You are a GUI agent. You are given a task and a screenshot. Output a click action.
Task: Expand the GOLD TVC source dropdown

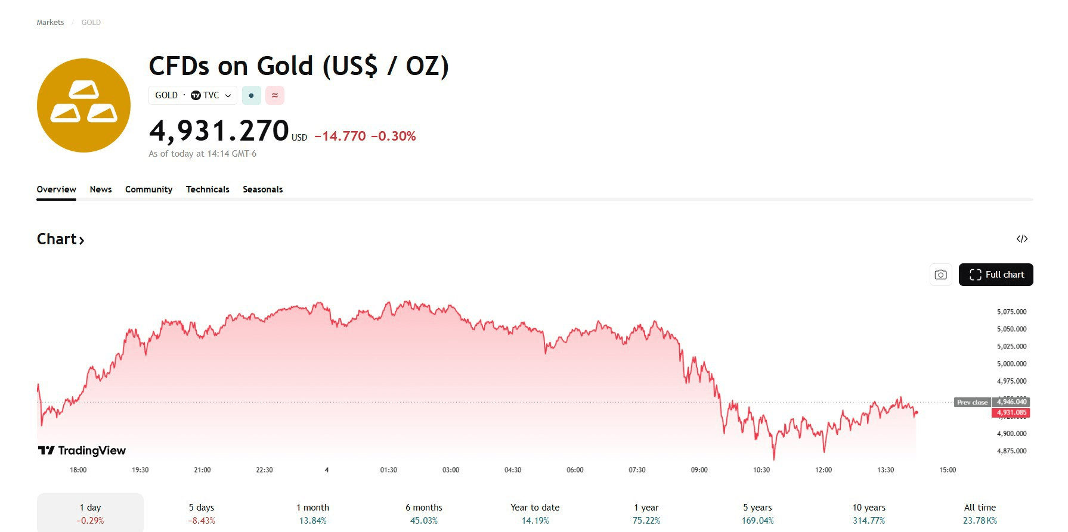tap(193, 95)
